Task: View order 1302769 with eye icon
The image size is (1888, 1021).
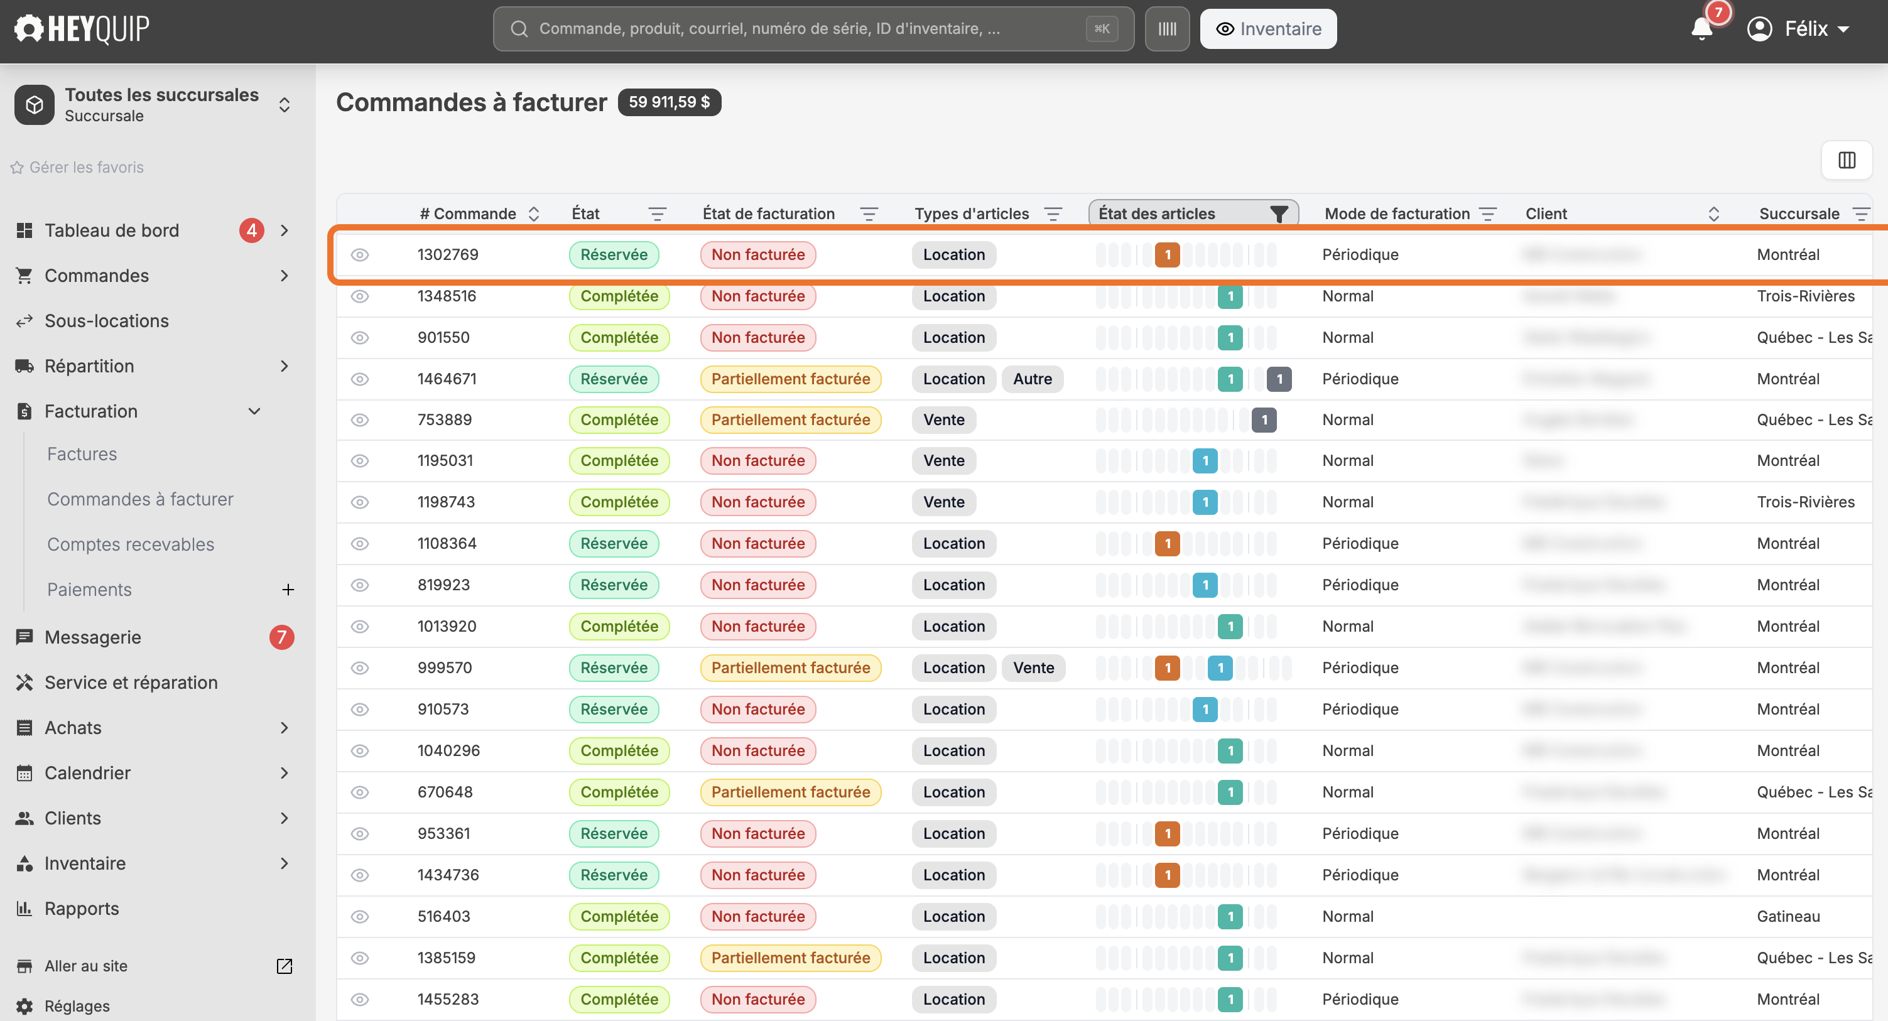Action: 359,254
